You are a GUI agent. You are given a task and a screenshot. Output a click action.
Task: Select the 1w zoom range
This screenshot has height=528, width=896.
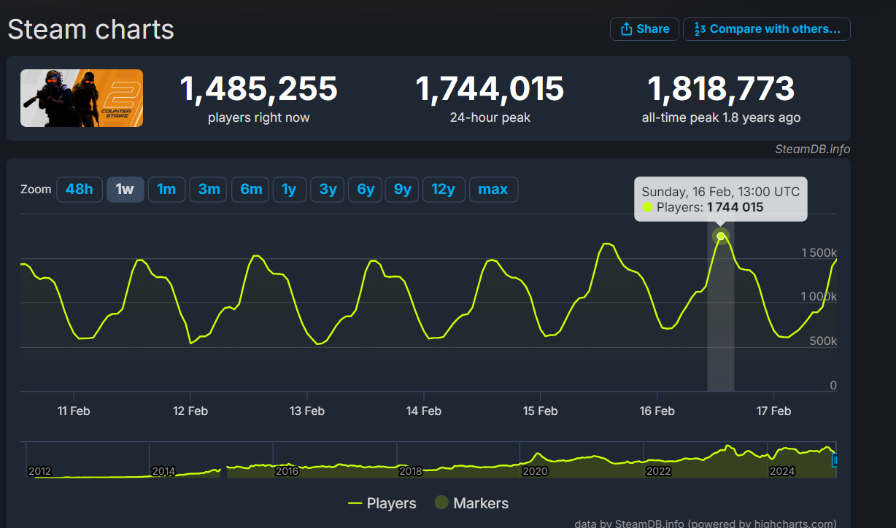(125, 190)
